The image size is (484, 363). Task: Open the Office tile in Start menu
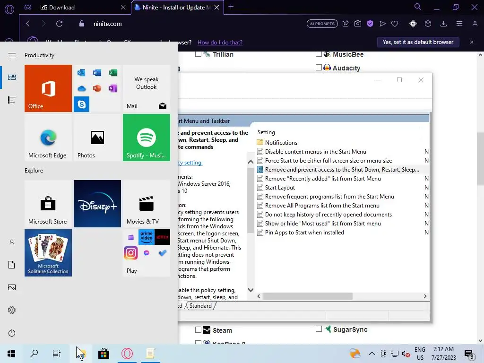point(48,88)
